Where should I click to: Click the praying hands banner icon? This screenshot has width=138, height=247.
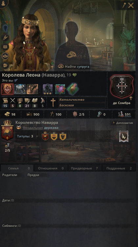[124, 136]
